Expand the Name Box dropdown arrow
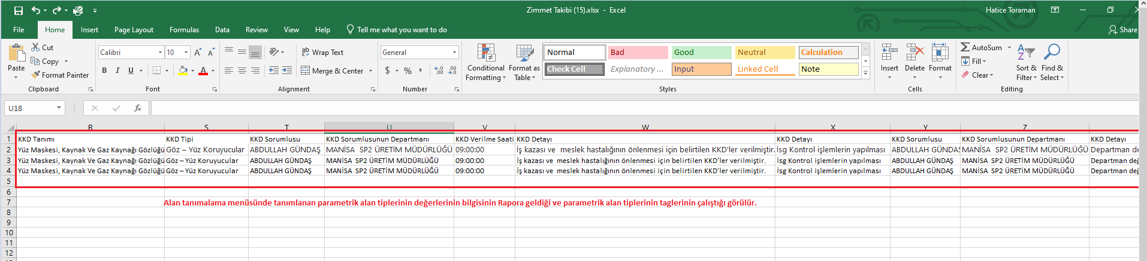The image size is (1147, 261). point(59,108)
